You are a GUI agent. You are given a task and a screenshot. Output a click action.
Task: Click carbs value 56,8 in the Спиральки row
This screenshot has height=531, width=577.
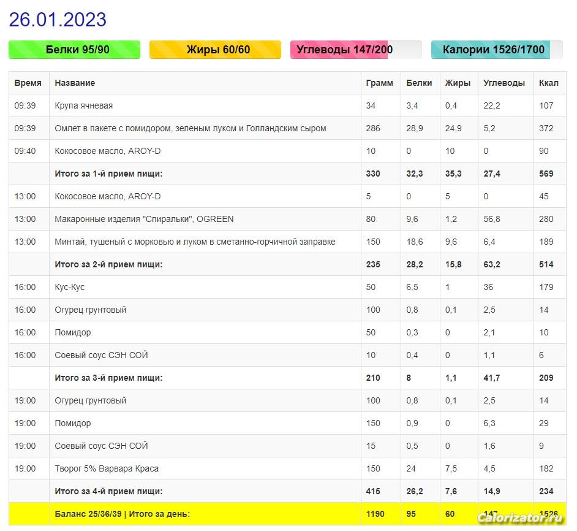point(492,220)
